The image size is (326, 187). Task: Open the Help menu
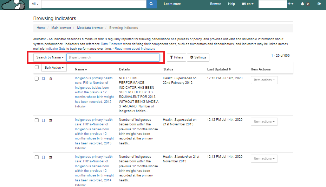click(231, 4)
